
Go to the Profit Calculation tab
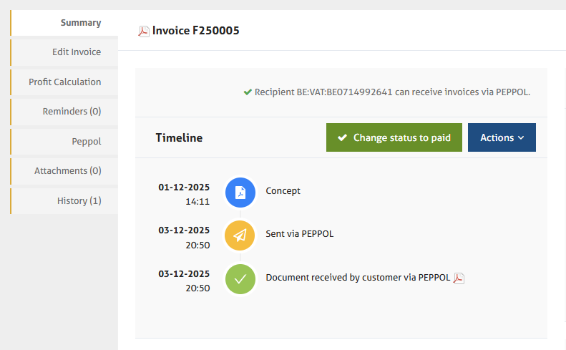click(64, 82)
